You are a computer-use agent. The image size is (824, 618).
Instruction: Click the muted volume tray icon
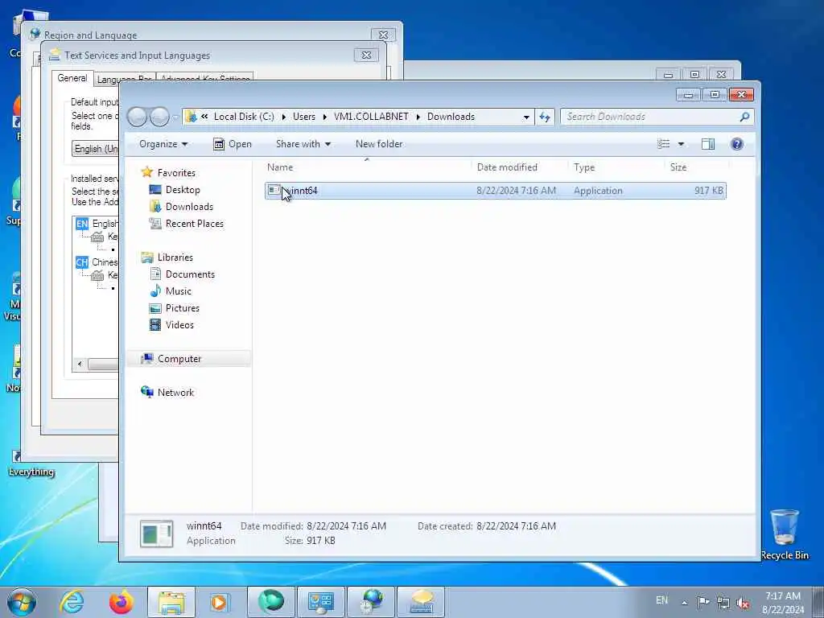click(x=743, y=603)
